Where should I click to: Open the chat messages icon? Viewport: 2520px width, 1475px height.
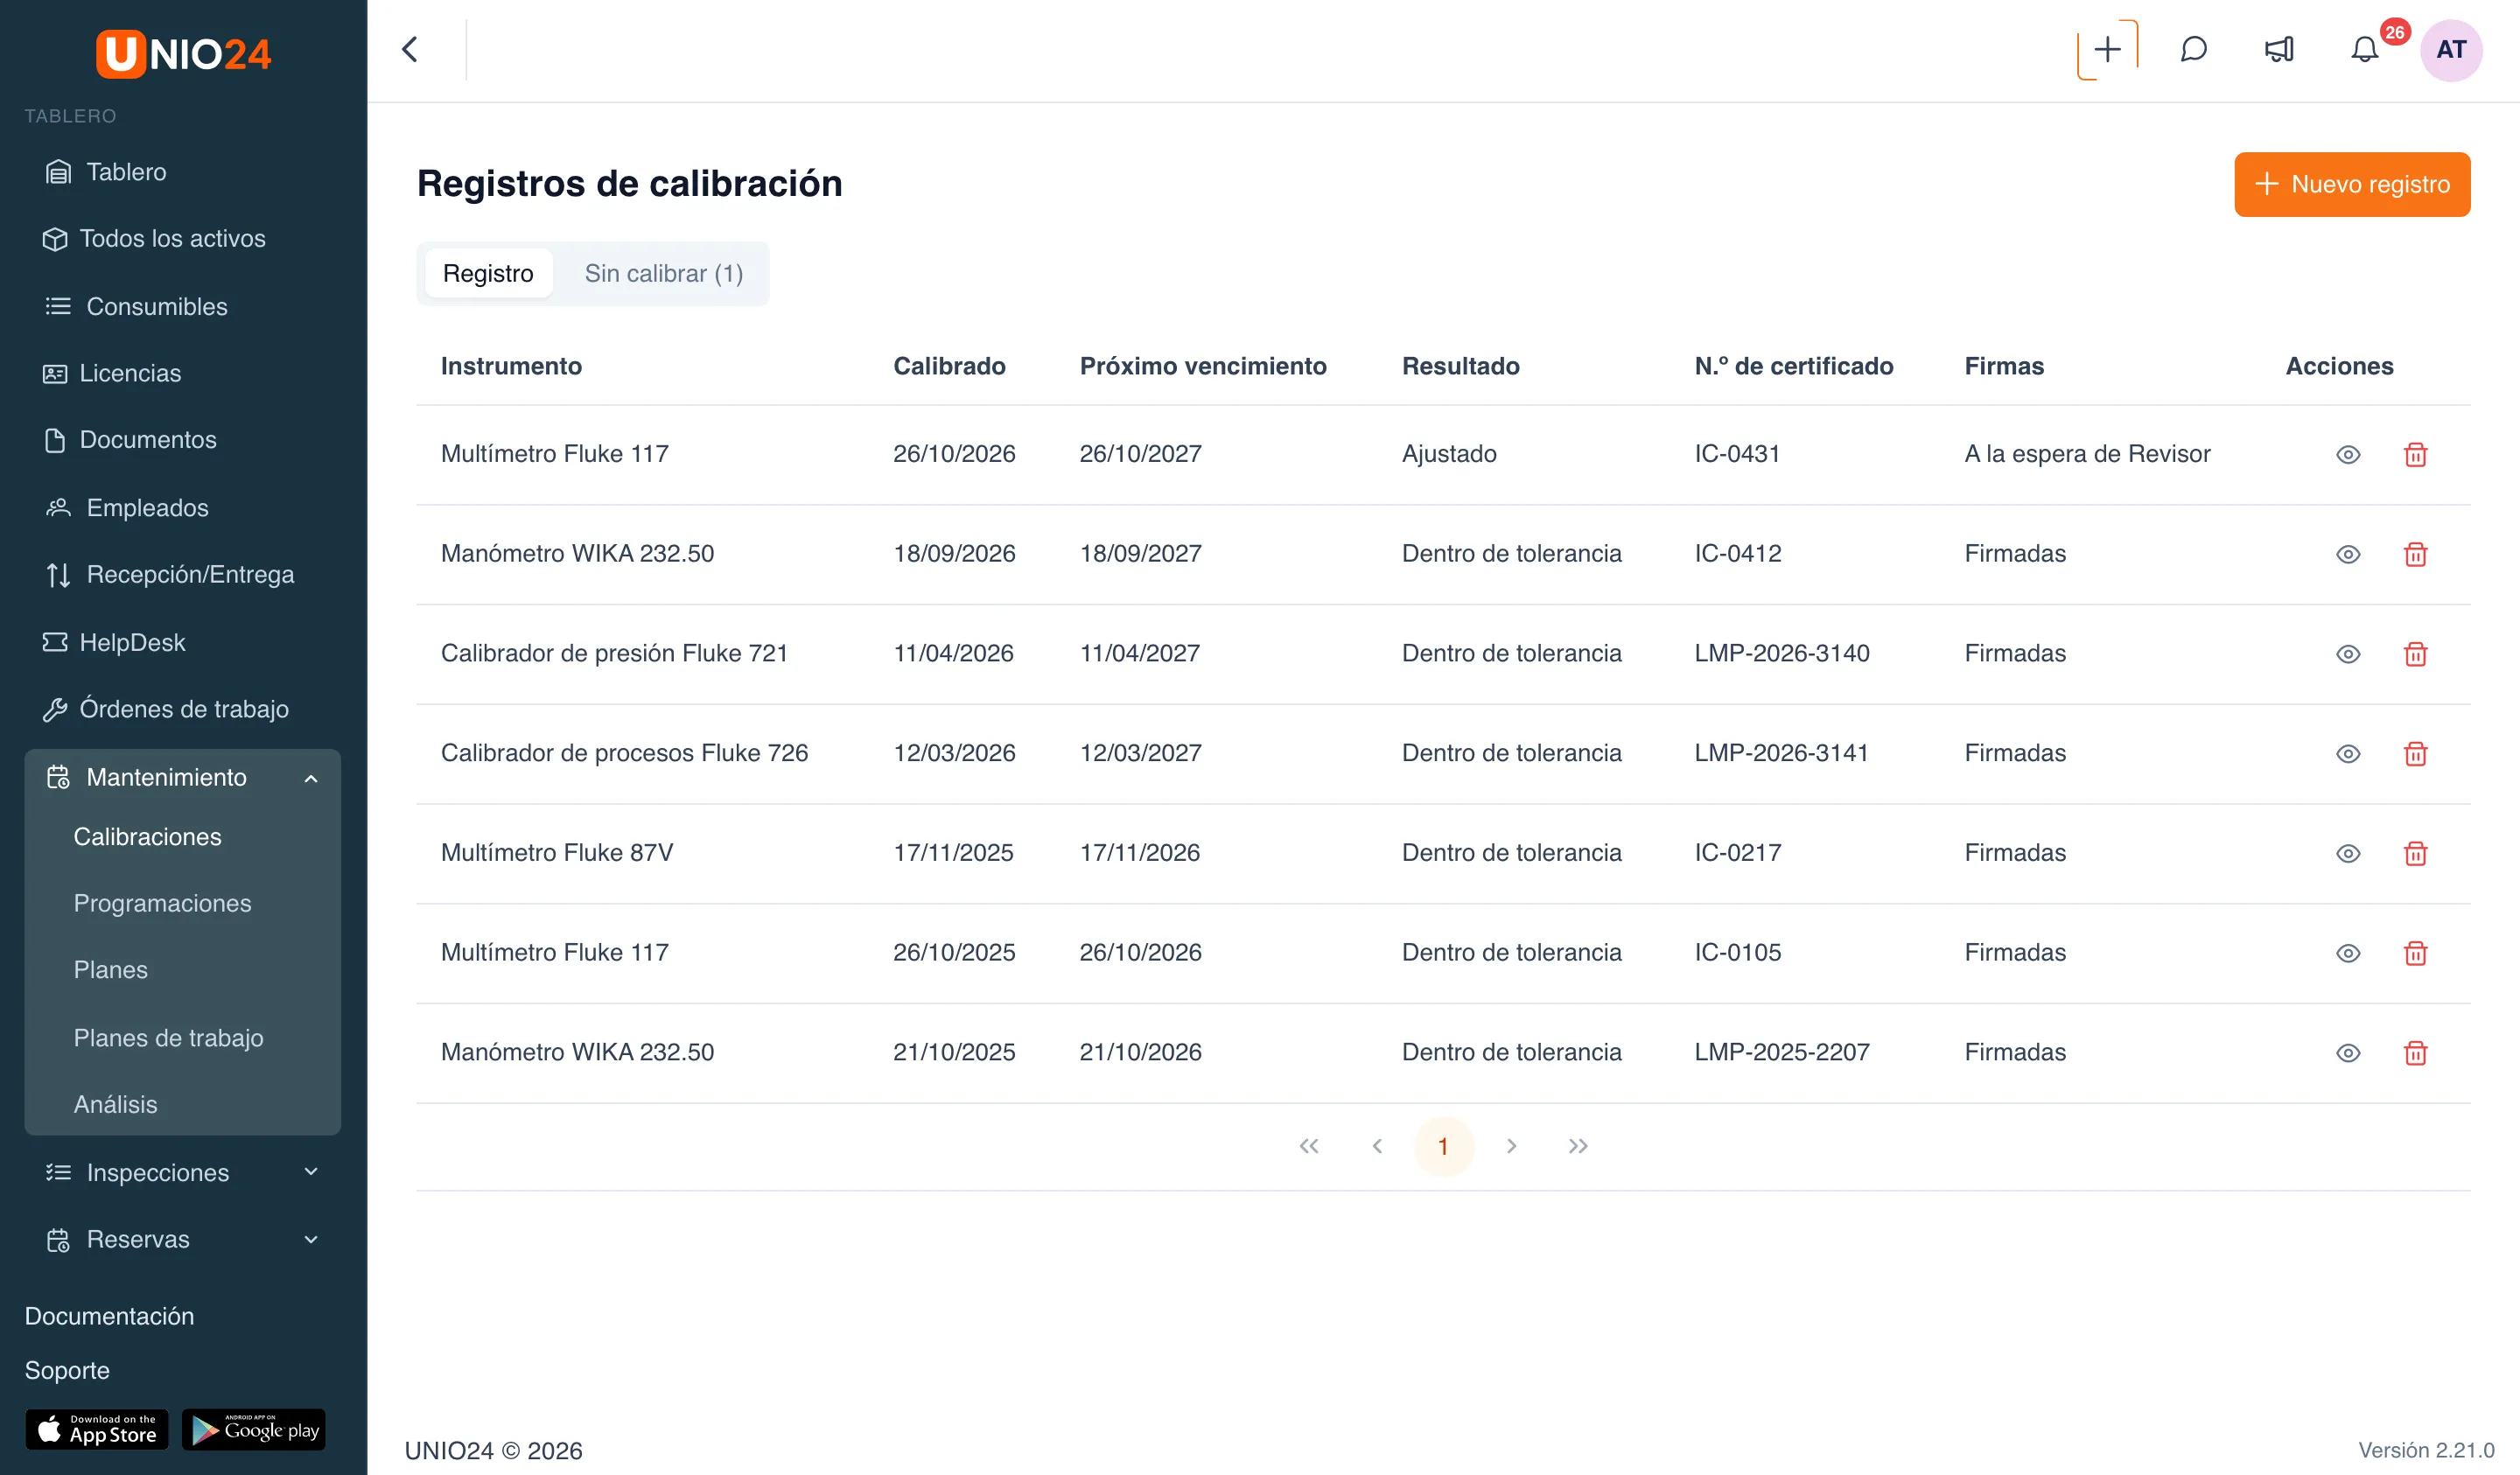[x=2193, y=49]
